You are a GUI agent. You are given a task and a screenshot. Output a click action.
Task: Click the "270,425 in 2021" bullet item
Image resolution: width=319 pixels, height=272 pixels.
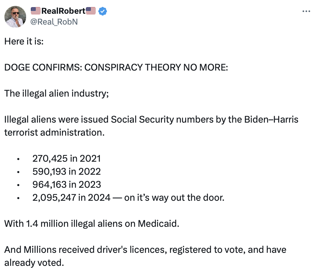pos(66,158)
